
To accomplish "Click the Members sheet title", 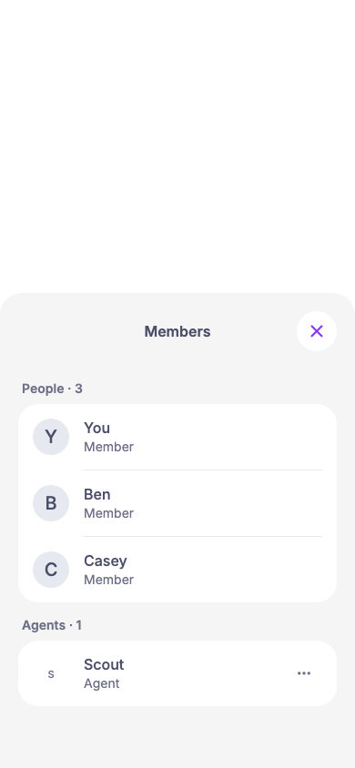I will point(177,331).
